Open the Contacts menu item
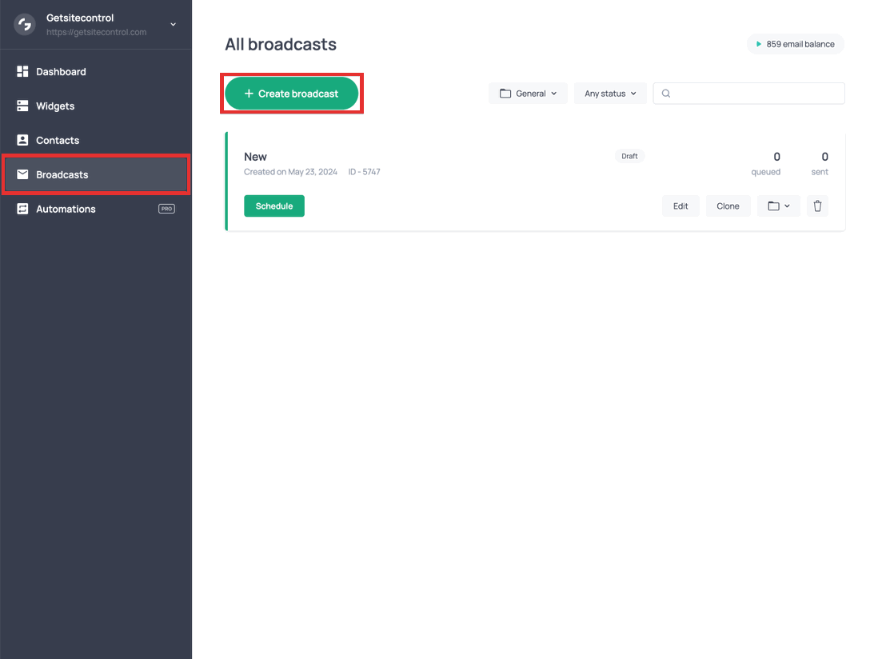 click(58, 141)
